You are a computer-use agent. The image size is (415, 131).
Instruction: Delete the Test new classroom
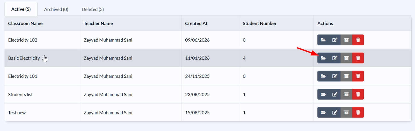click(x=358, y=113)
